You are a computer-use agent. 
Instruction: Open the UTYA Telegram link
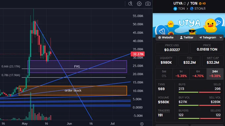click(207, 38)
